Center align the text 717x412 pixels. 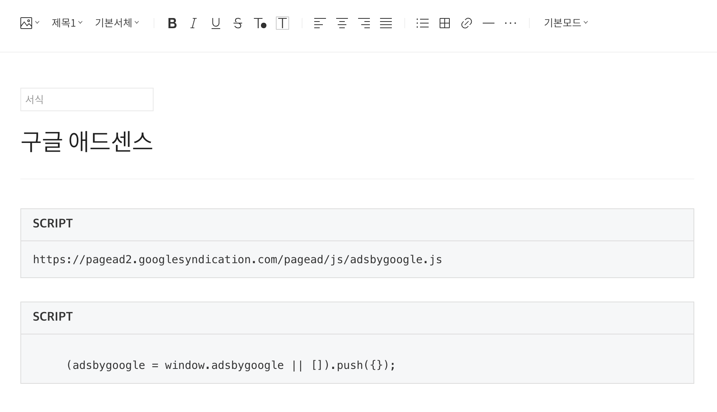point(342,23)
